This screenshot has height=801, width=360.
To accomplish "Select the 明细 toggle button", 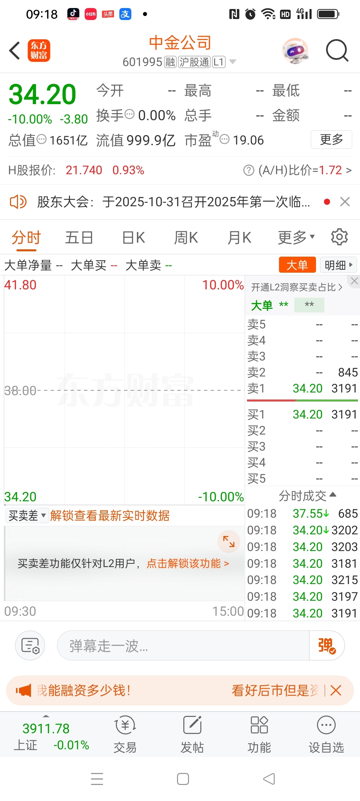I will point(338,265).
